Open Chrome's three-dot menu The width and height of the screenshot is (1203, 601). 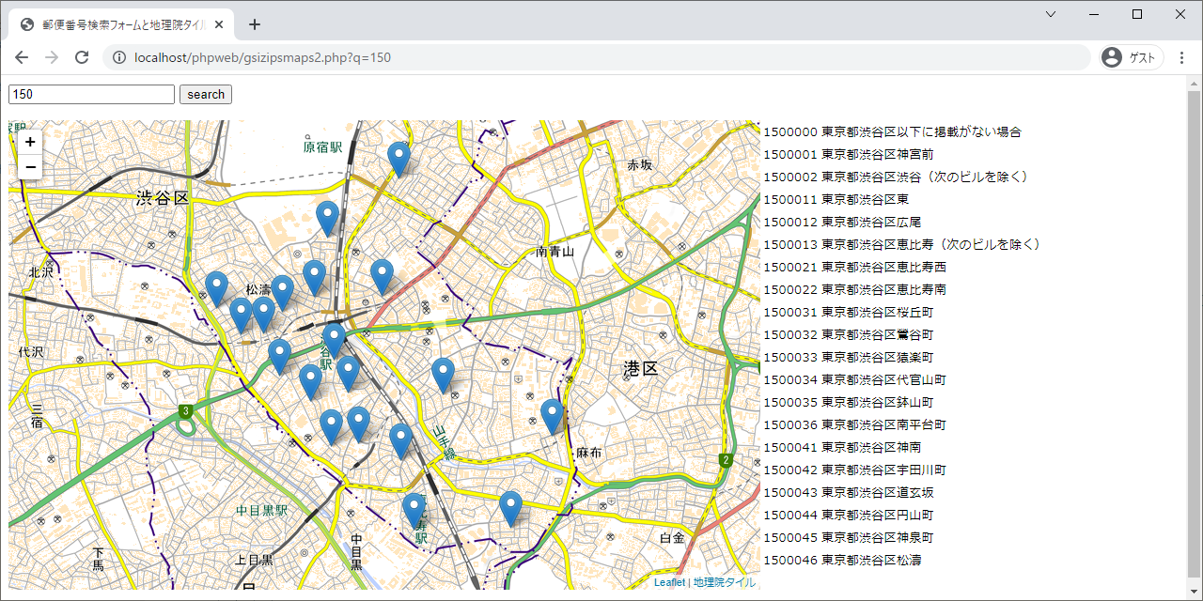click(x=1181, y=56)
